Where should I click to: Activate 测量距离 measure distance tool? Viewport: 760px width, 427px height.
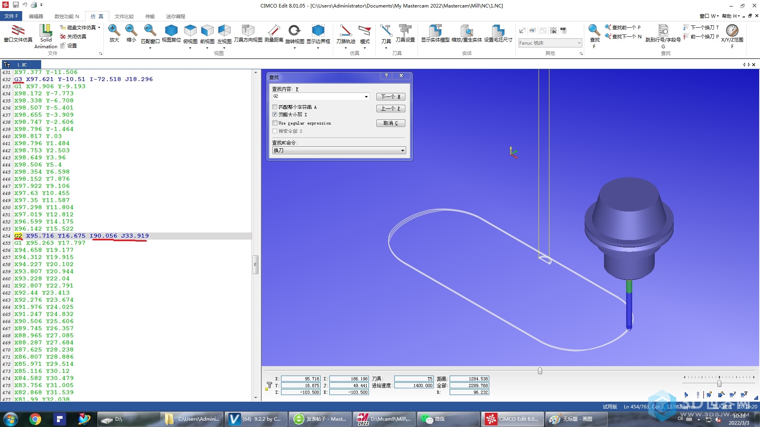274,33
